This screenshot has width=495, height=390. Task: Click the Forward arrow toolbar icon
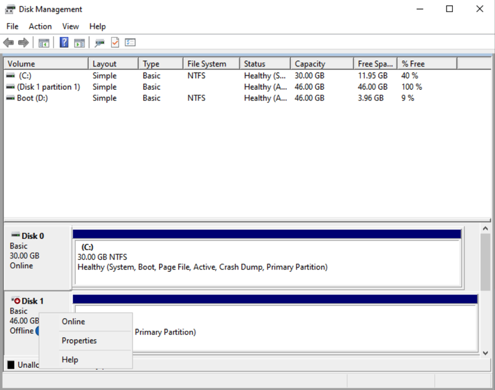23,42
